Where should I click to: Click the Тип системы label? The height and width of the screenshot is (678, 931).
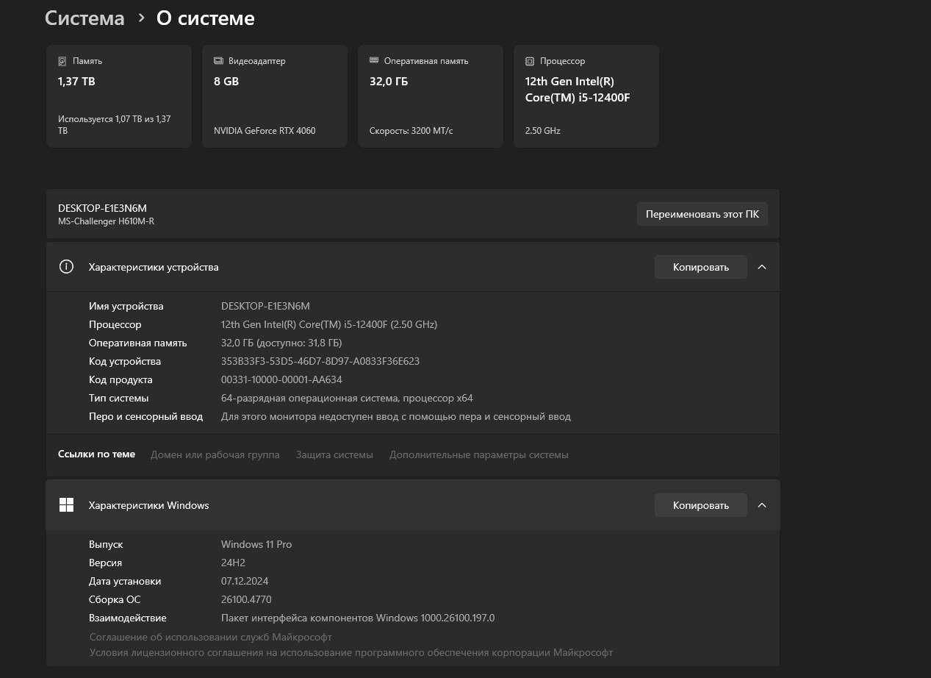pos(119,398)
